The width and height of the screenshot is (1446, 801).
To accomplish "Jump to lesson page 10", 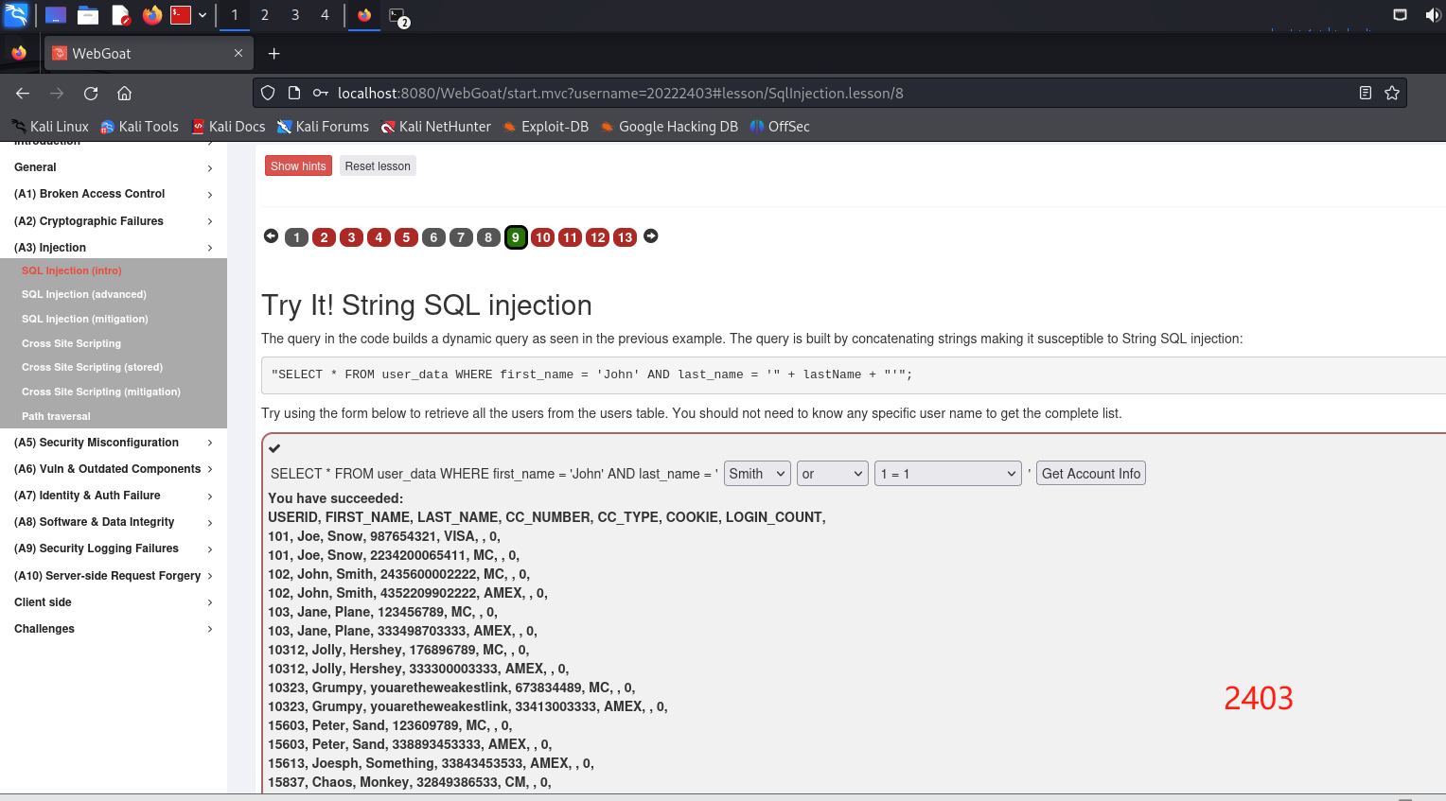I will point(542,237).
